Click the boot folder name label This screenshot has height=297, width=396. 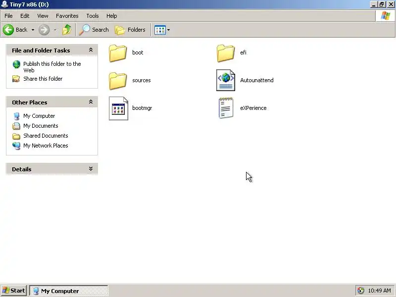pyautogui.click(x=138, y=52)
